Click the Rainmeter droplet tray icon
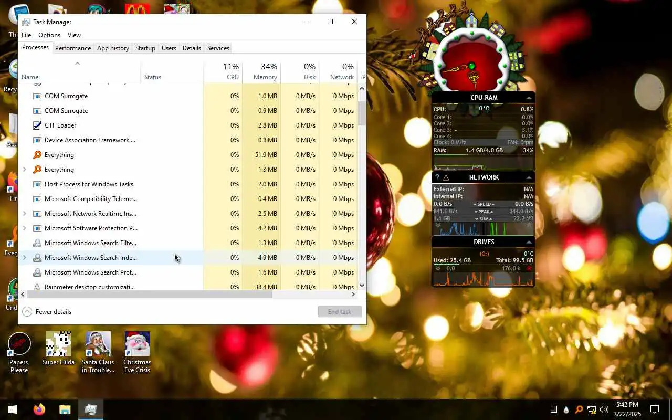 pos(566,409)
